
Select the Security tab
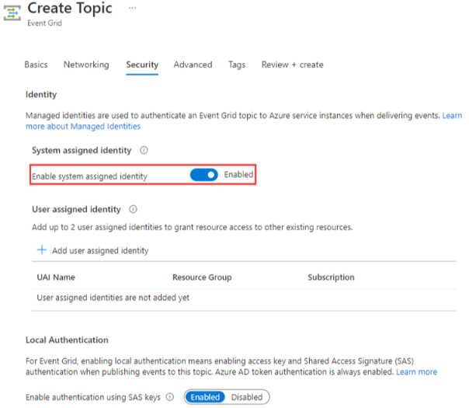point(142,65)
